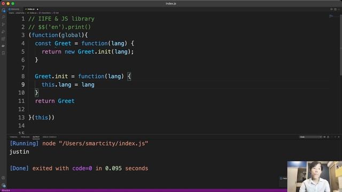The image size is (342, 192).
Task: Open the output channel Code dropdown
Action: (310, 137)
